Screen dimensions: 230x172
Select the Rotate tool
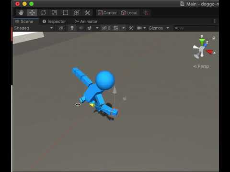[43, 13]
